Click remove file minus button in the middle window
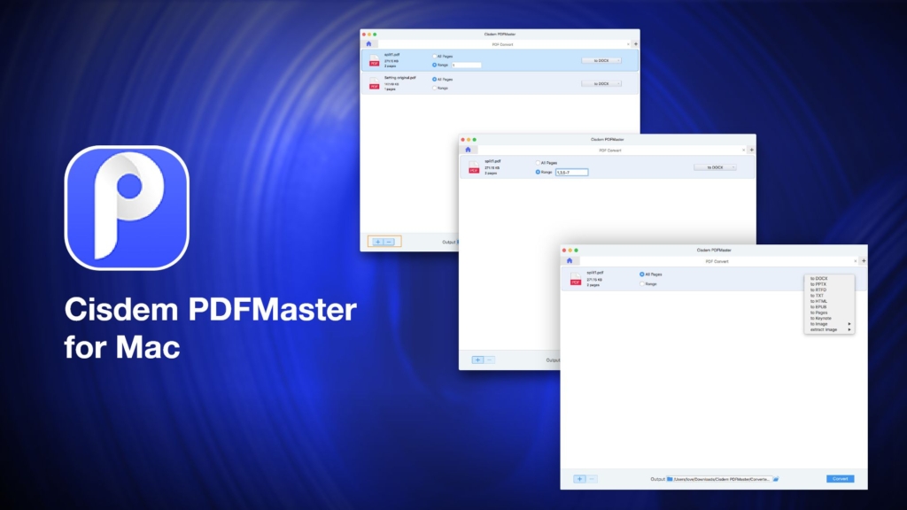This screenshot has width=907, height=510. (489, 359)
